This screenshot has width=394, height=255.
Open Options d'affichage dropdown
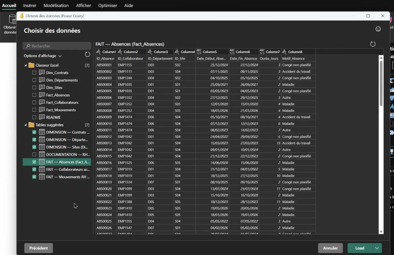point(43,56)
